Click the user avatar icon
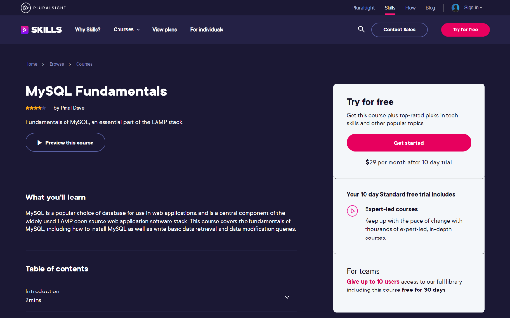Image resolution: width=510 pixels, height=318 pixels. click(456, 8)
